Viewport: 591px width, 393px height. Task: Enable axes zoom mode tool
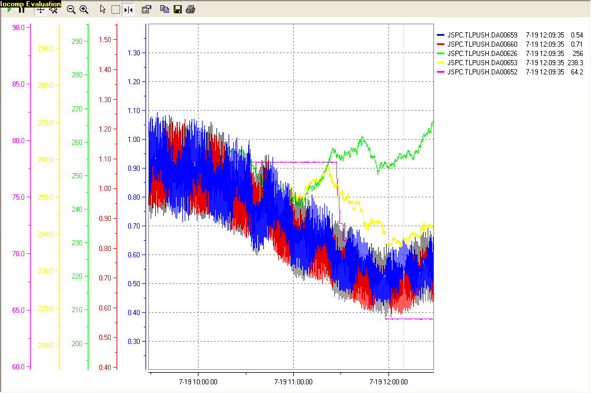click(x=53, y=10)
